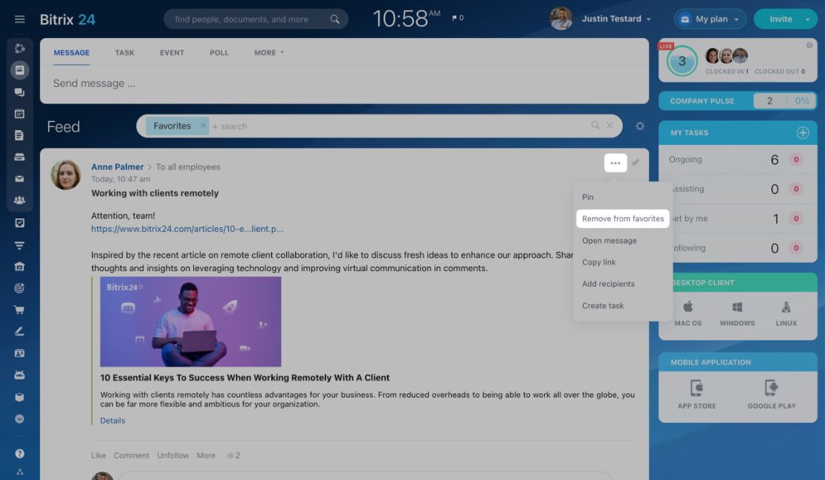Open Anne Palmer's profile link
The width and height of the screenshot is (825, 480).
click(x=117, y=166)
